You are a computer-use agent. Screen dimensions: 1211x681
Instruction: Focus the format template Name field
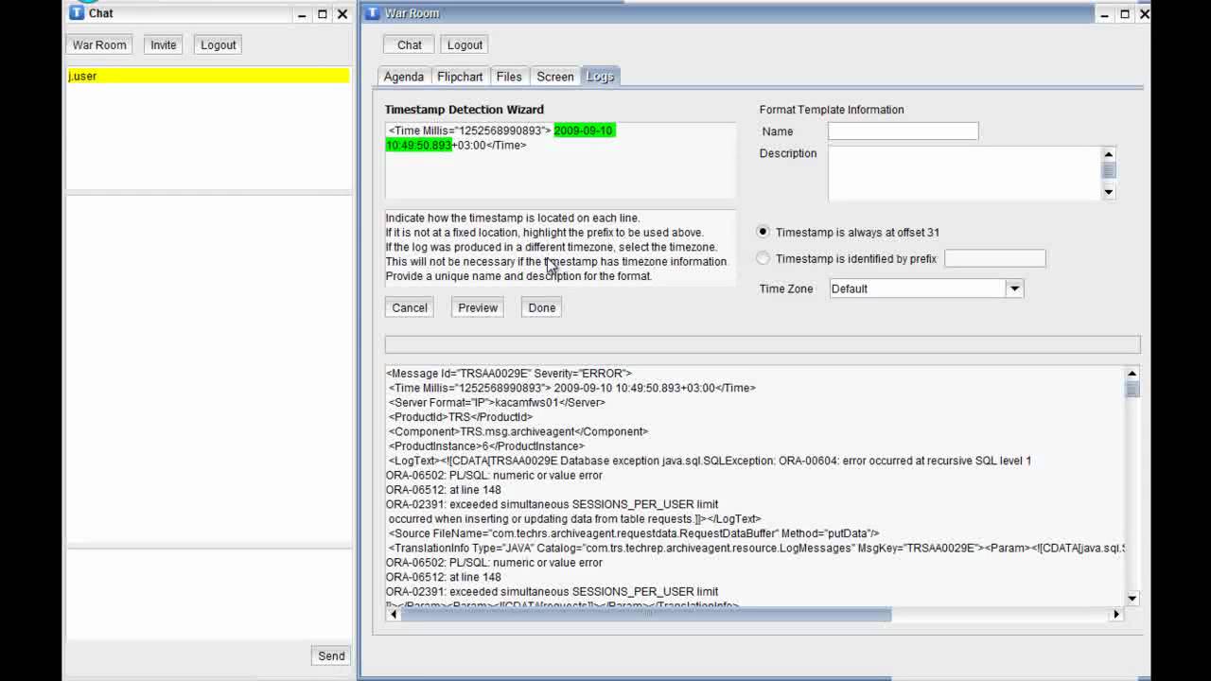point(903,131)
